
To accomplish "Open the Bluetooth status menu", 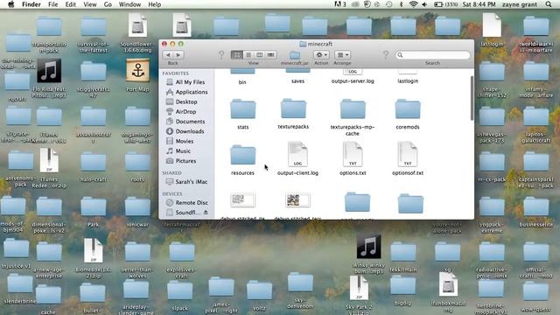I will tap(401, 4).
